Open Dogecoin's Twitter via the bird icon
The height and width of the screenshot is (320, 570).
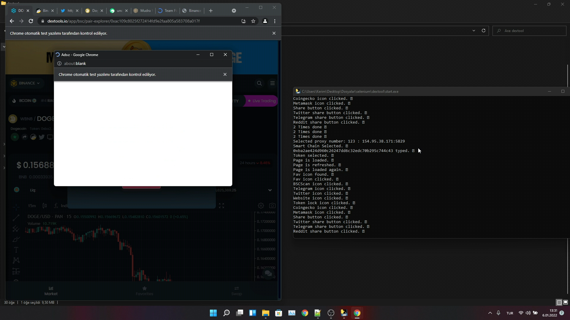coord(41,137)
